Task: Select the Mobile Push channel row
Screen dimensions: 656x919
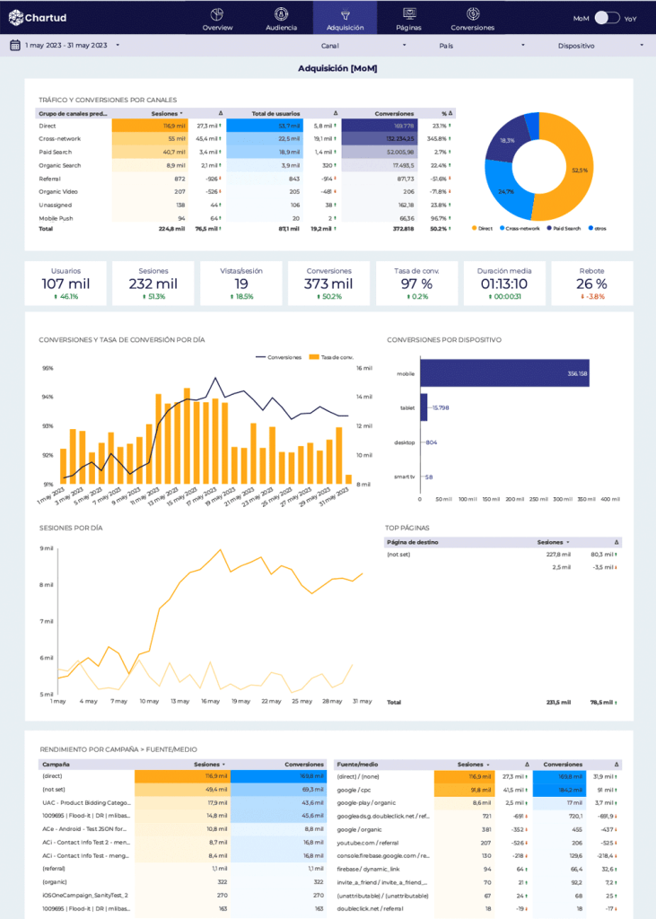Action: (x=246, y=218)
